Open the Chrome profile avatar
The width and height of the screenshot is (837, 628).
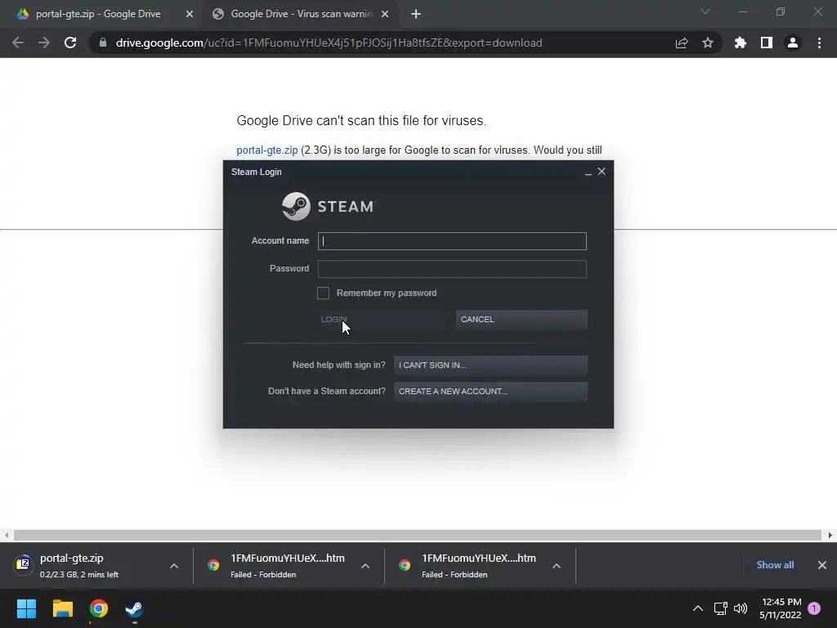pos(793,43)
